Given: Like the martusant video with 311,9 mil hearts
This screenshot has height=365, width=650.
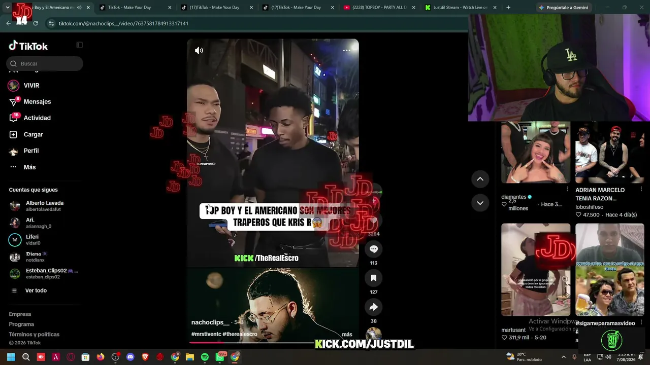Looking at the screenshot, I should 504,338.
